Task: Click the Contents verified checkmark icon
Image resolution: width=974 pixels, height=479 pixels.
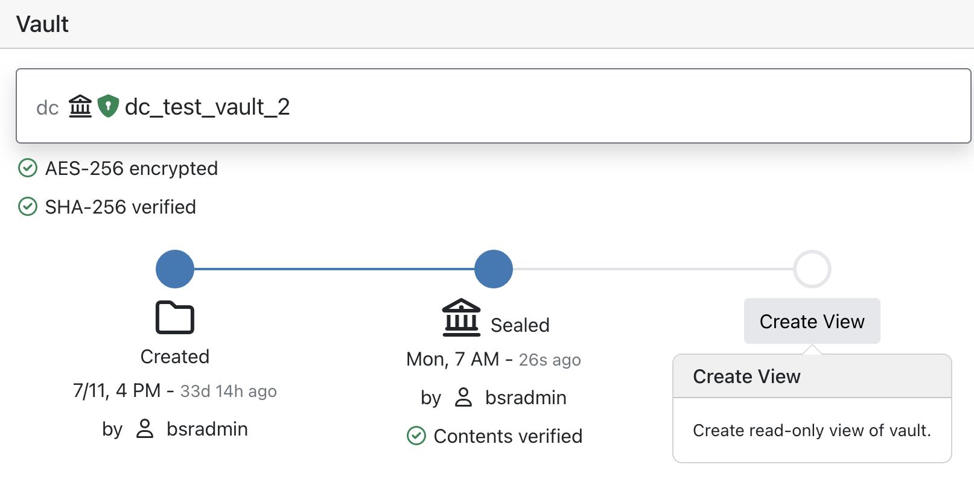Action: [x=416, y=436]
